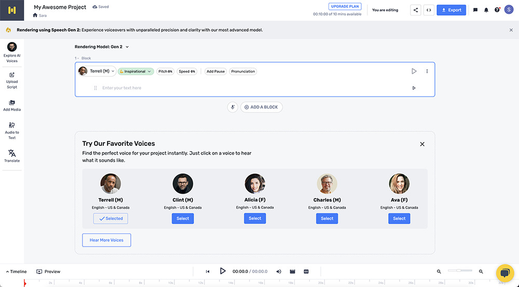
Task: Play the text line with small play icon
Action: pos(414,88)
